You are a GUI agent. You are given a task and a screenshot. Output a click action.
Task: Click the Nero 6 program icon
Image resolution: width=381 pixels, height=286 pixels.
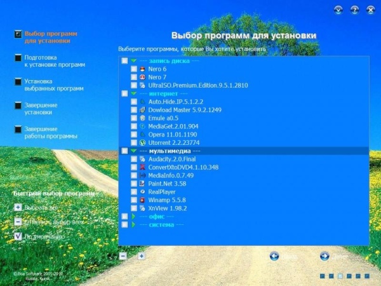point(143,69)
